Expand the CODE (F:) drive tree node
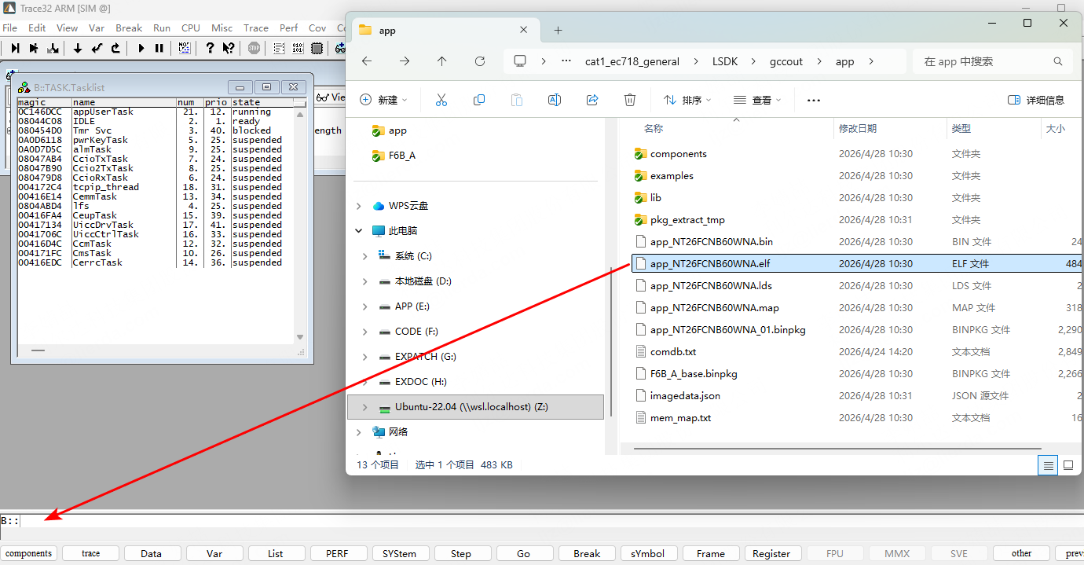 (365, 332)
